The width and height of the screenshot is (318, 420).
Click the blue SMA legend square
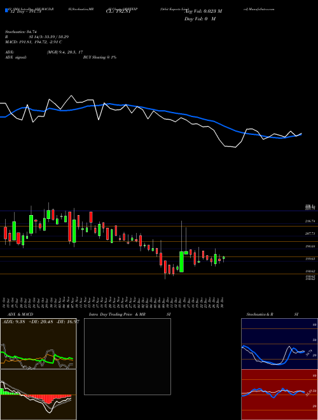pyautogui.click(x=6, y=10)
